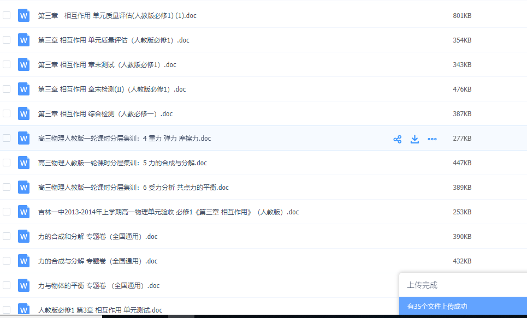The image size is (527, 318).
Task: Open 6 受力分析 共点力的平衡.doc
Action: point(133,187)
